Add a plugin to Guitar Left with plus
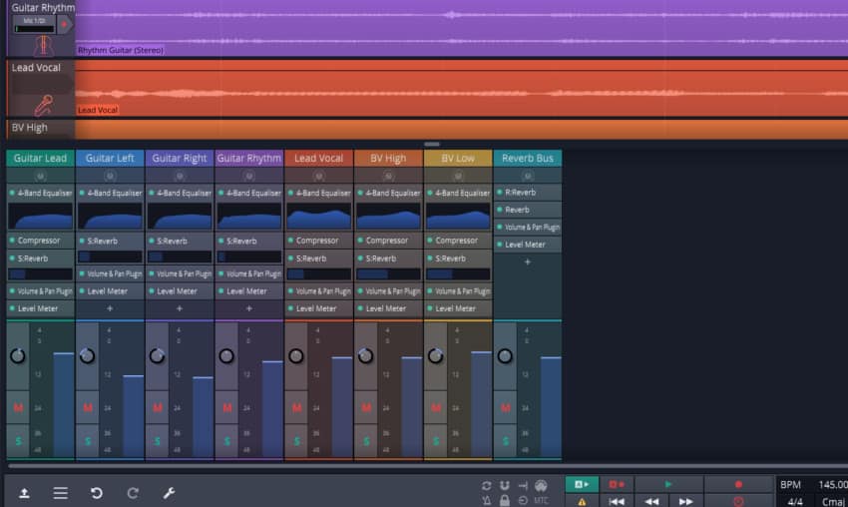 click(110, 309)
